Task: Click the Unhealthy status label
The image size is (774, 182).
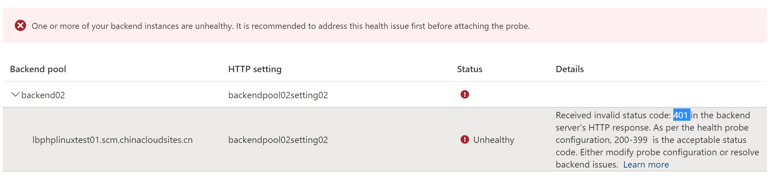Action: point(494,140)
